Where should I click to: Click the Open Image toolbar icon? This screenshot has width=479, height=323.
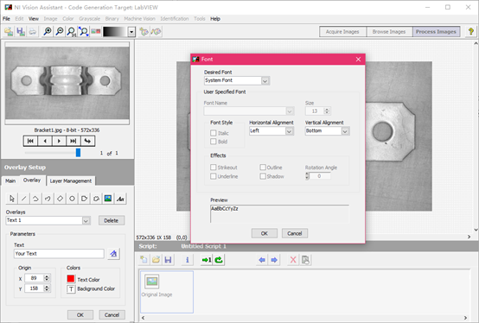point(9,31)
